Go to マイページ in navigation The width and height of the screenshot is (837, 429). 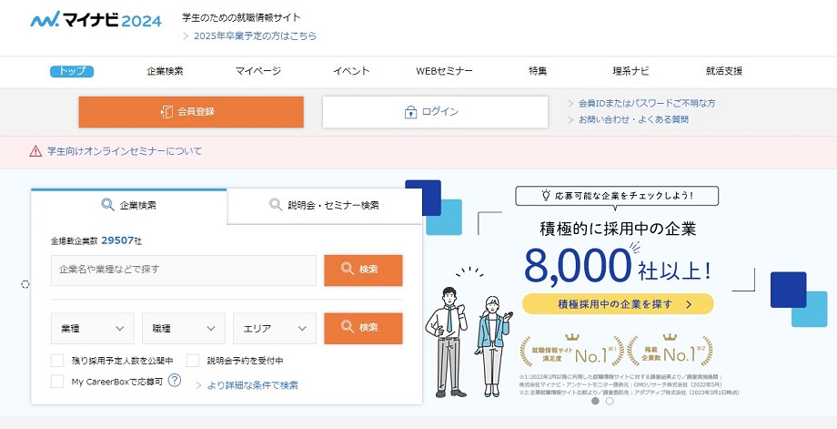pos(257,71)
